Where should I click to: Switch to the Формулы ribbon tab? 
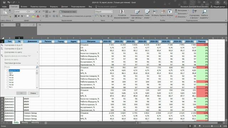[x=54, y=6]
